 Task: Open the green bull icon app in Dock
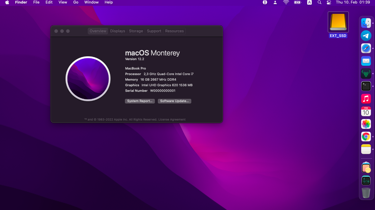click(x=366, y=73)
